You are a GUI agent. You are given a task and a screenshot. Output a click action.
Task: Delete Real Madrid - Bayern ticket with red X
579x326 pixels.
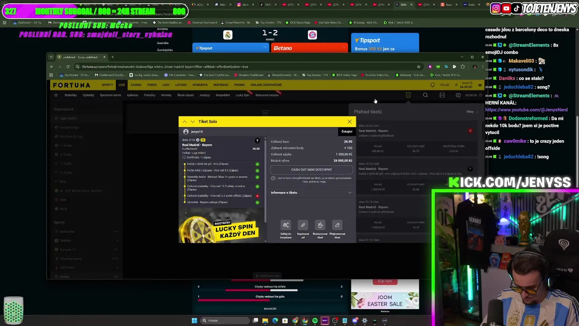tap(470, 131)
